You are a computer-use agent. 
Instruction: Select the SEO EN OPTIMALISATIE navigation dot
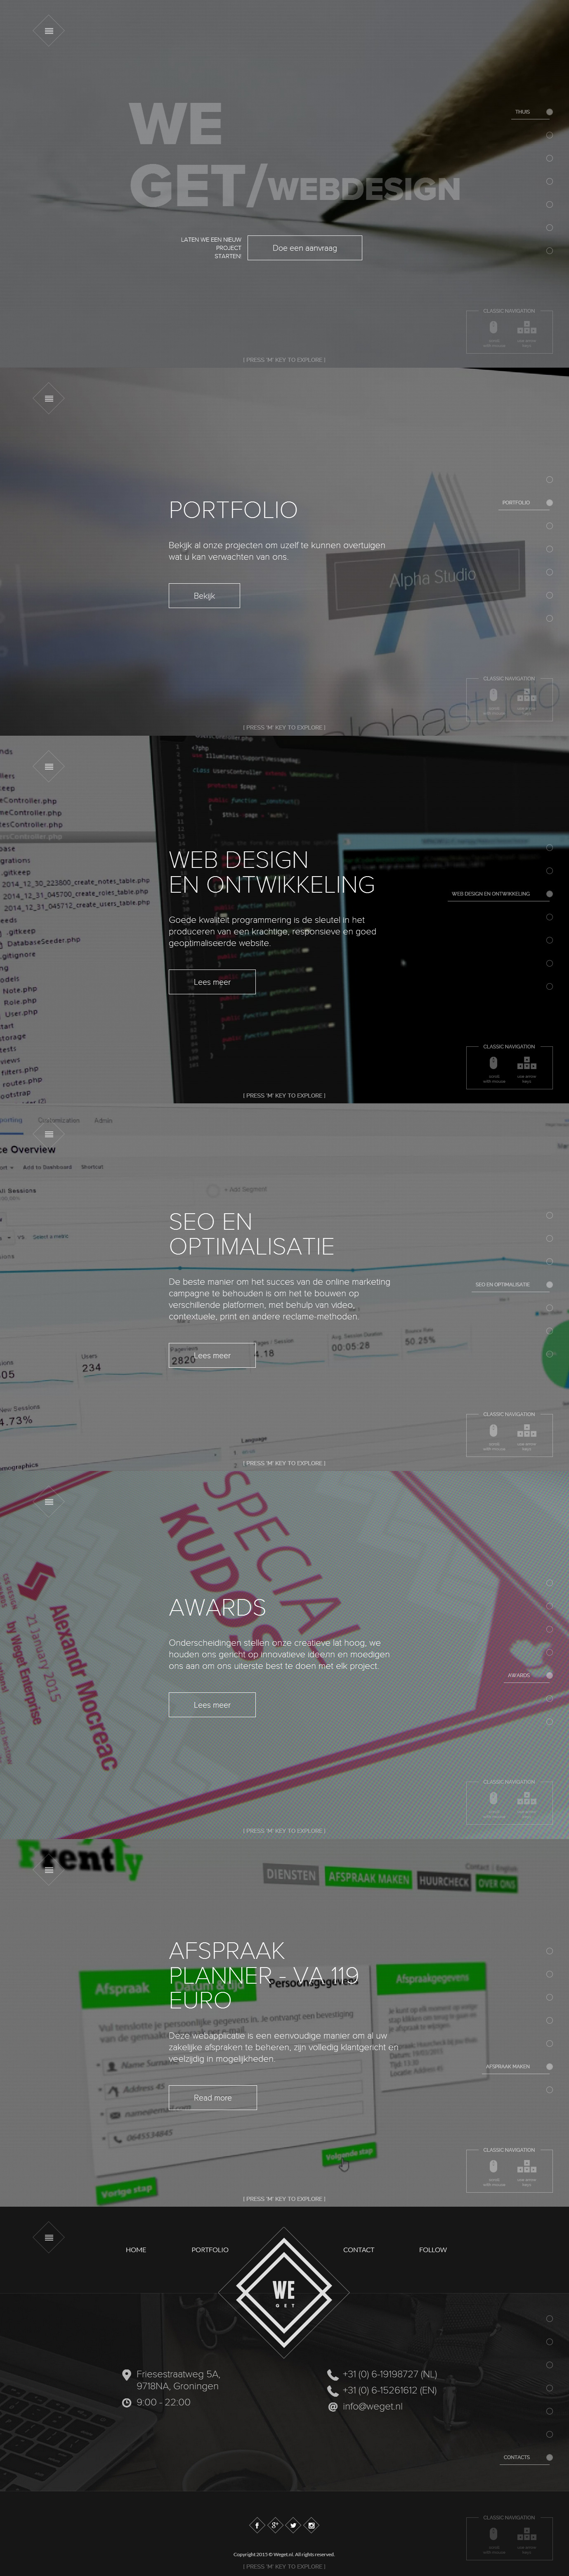(x=549, y=1284)
